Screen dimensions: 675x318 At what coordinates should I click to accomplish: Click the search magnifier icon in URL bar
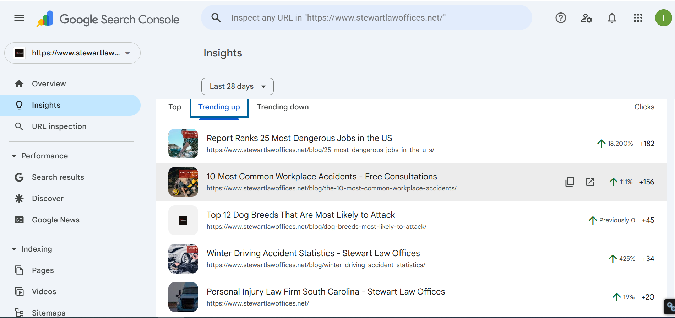point(216,18)
